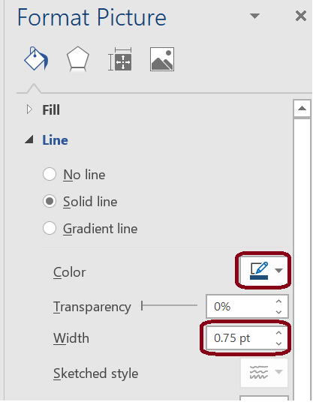Switch to the Effects pentagon tab

78,59
